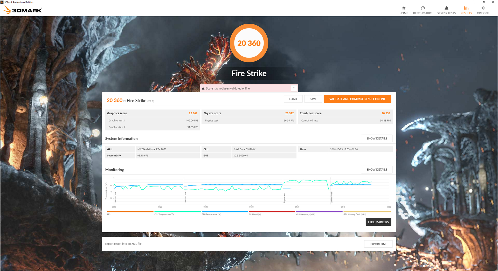
Task: Click the validation warning triangle icon
Action: coord(203,88)
